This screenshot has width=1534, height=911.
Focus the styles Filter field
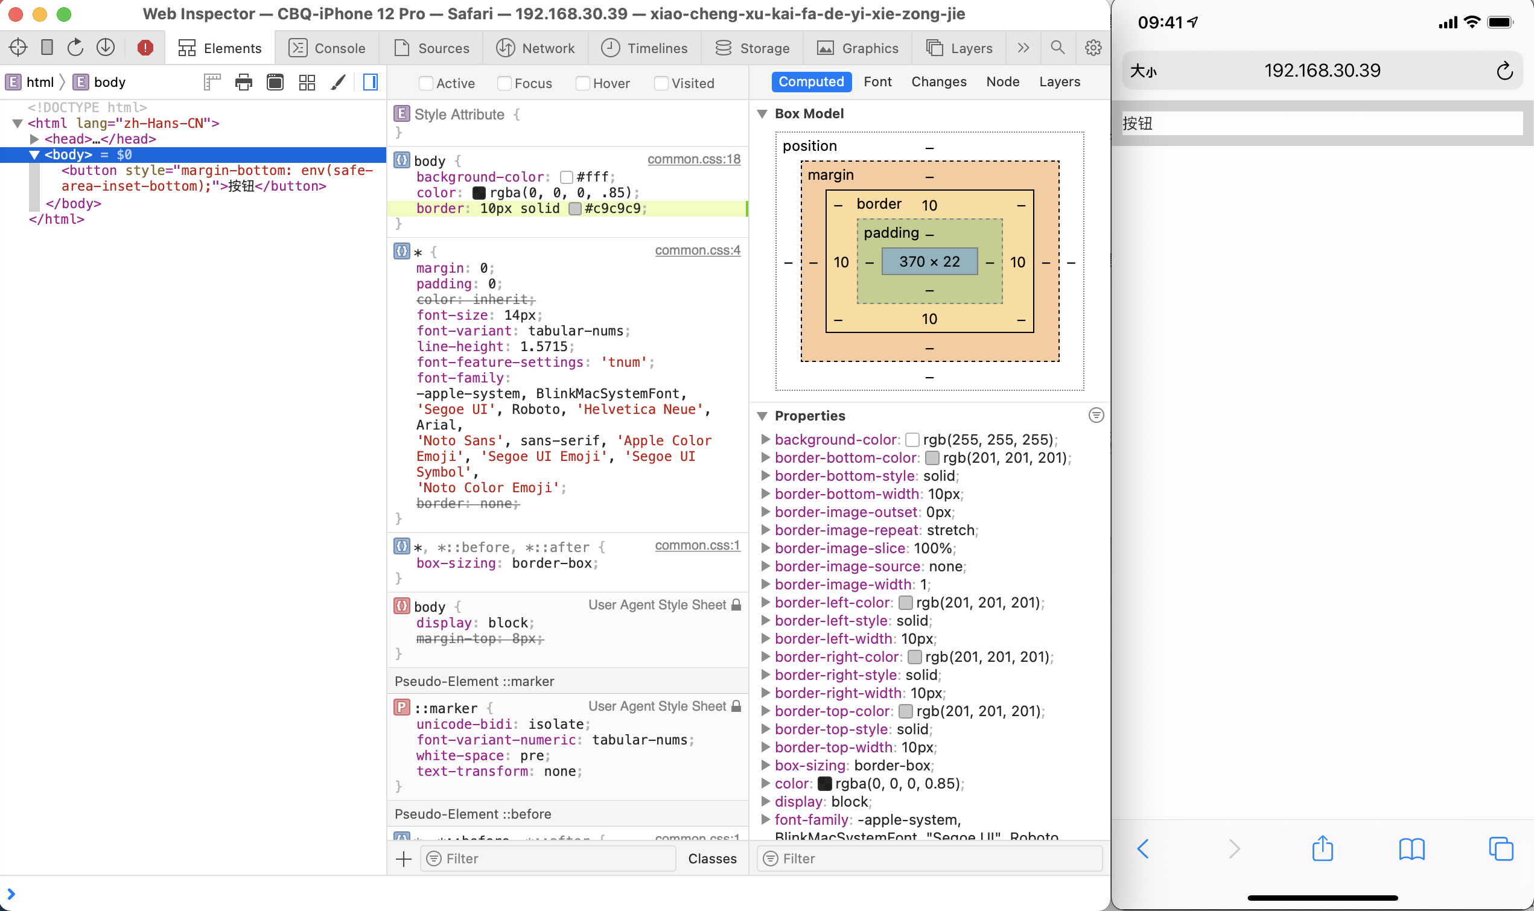pos(547,859)
